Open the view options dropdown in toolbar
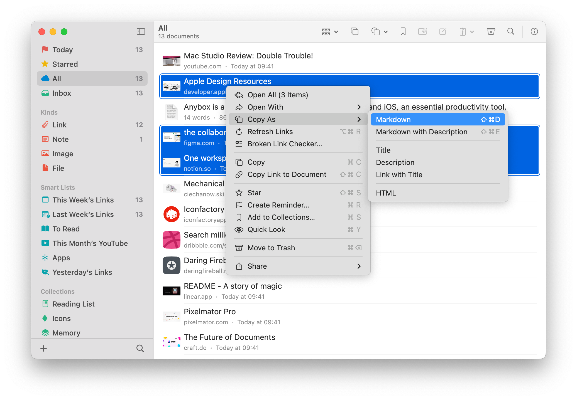The width and height of the screenshot is (577, 400). [330, 32]
